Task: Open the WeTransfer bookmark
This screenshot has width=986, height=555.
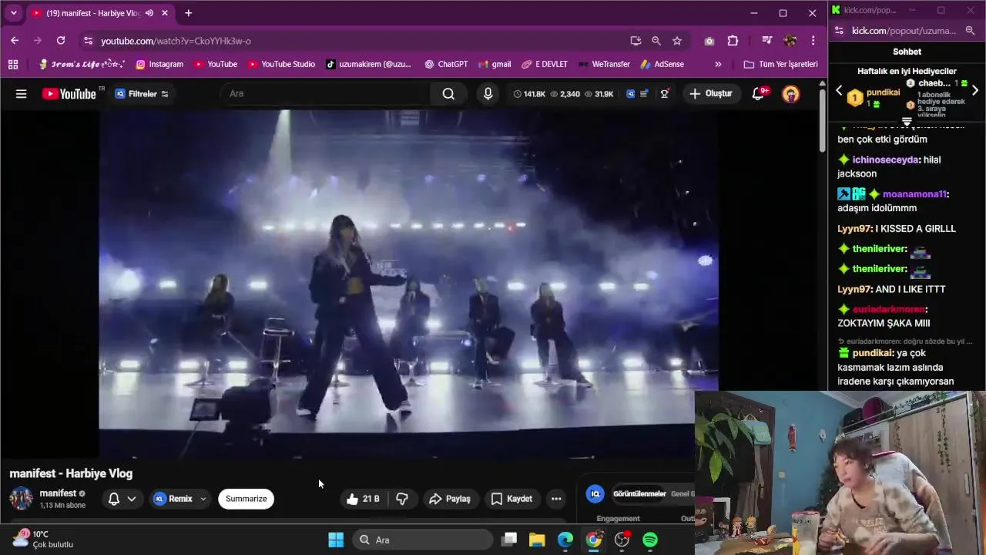Action: tap(604, 64)
